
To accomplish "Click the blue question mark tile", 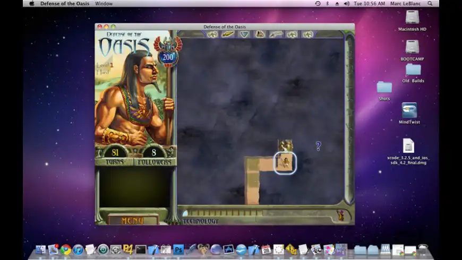I will point(318,146).
